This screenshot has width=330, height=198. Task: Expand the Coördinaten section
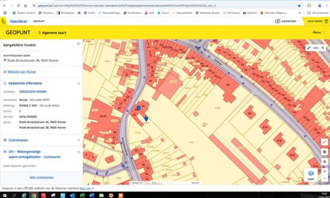(x=79, y=140)
